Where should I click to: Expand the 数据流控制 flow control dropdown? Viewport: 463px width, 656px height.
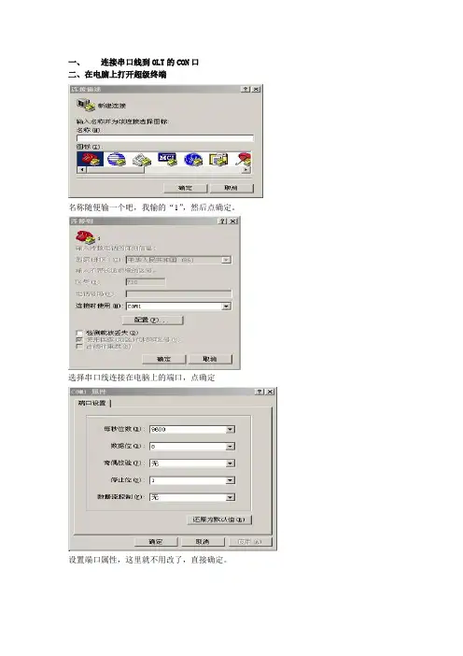[231, 497]
